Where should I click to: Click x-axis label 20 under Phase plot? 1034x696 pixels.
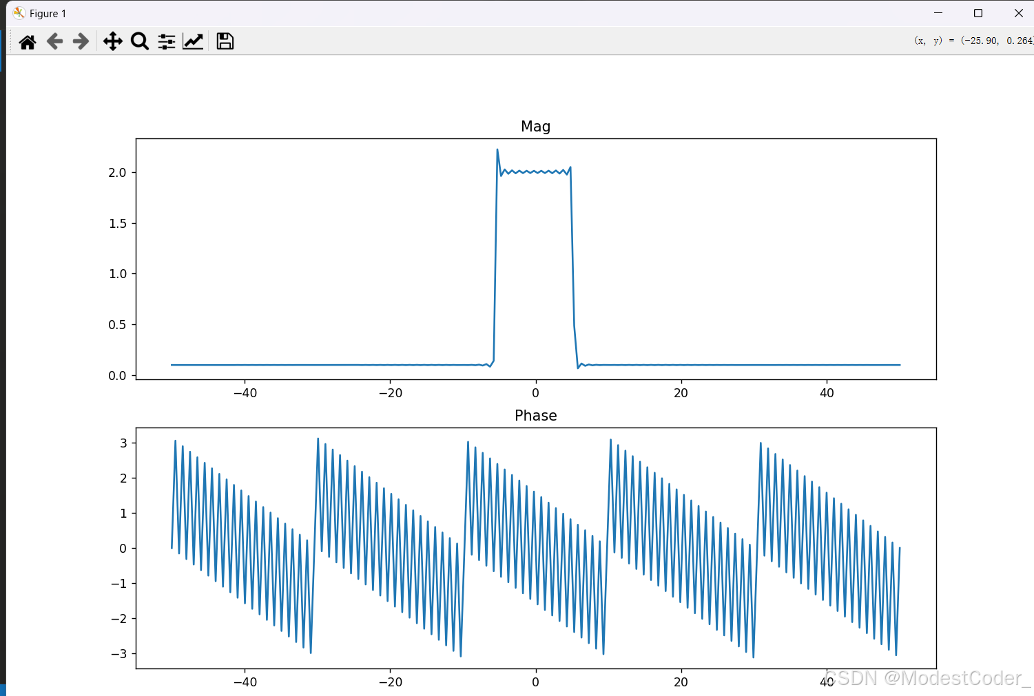pos(681,682)
